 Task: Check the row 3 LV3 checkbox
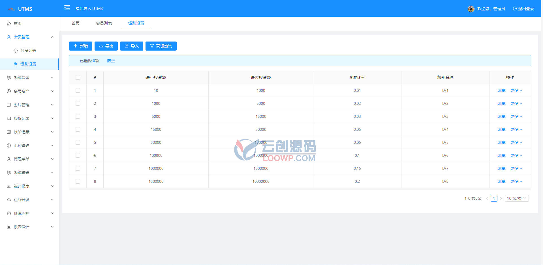pyautogui.click(x=78, y=116)
